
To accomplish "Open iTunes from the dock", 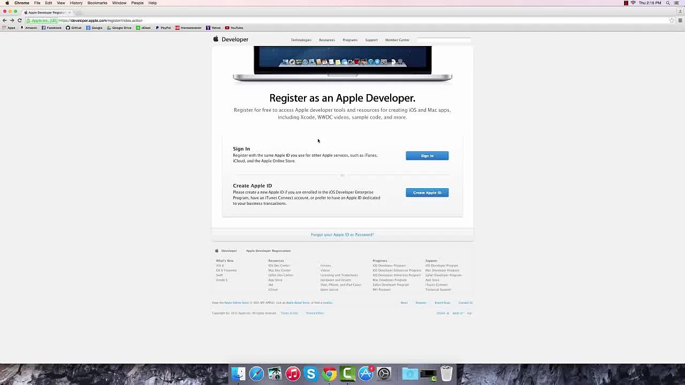I will tap(293, 373).
